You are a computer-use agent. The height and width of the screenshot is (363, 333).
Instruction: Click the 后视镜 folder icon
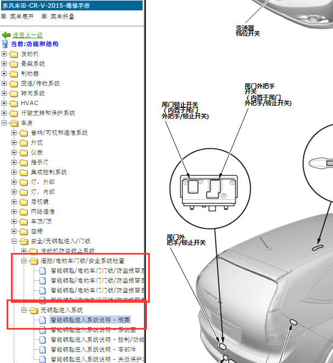(24, 202)
